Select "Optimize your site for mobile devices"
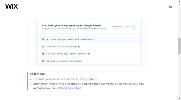 (x=89, y=61)
